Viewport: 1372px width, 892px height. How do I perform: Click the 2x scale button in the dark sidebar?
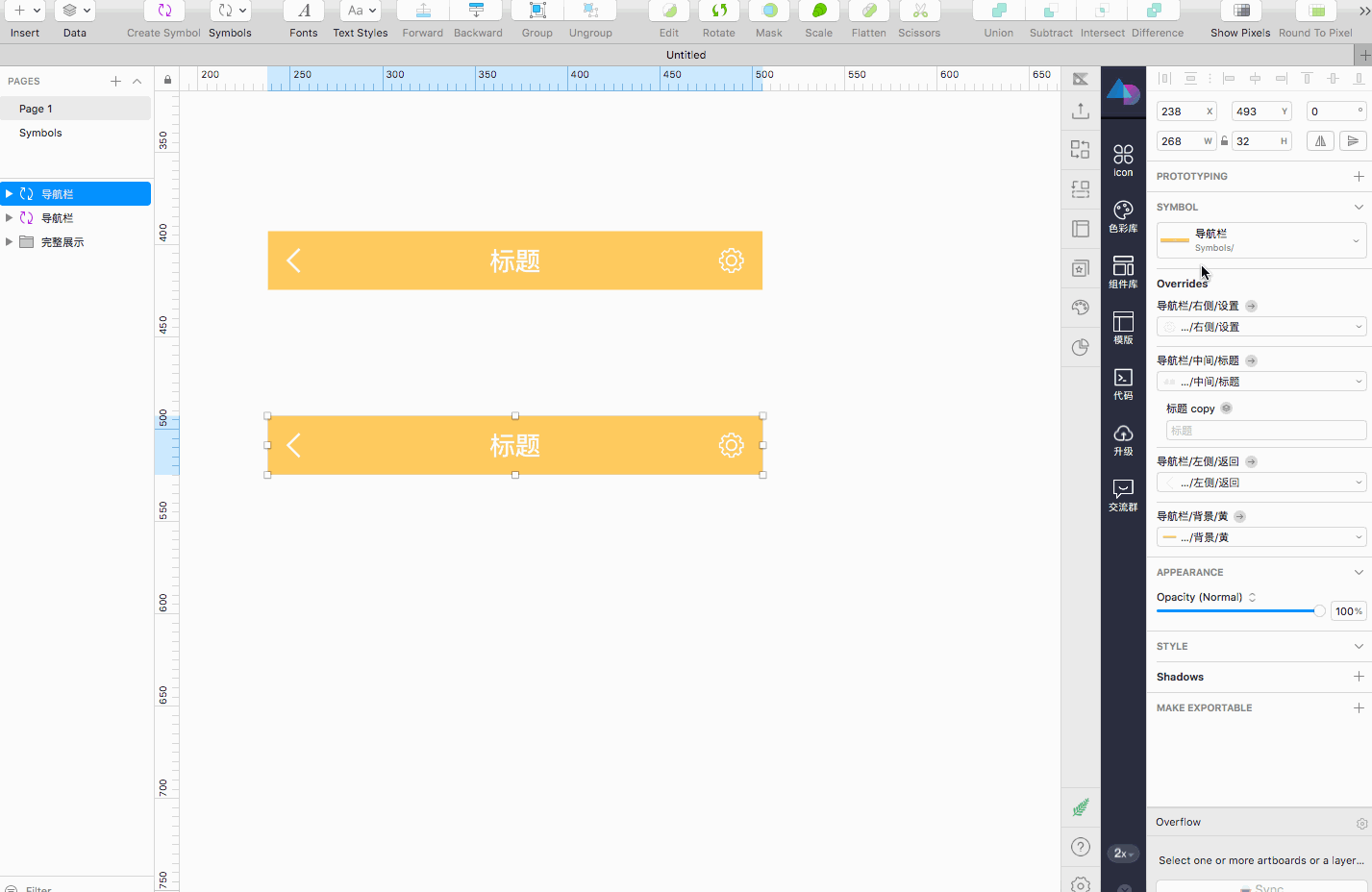coord(1123,854)
